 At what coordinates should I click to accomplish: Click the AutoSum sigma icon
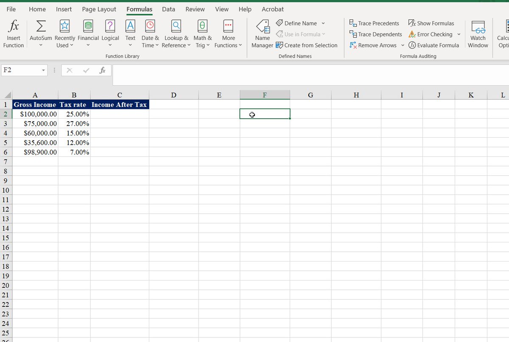[41, 26]
